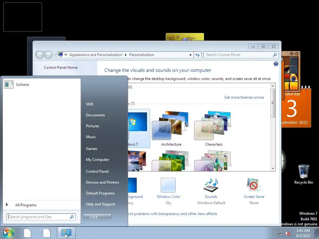
Task: Click the theme list scroll up arrow
Action: point(273,86)
